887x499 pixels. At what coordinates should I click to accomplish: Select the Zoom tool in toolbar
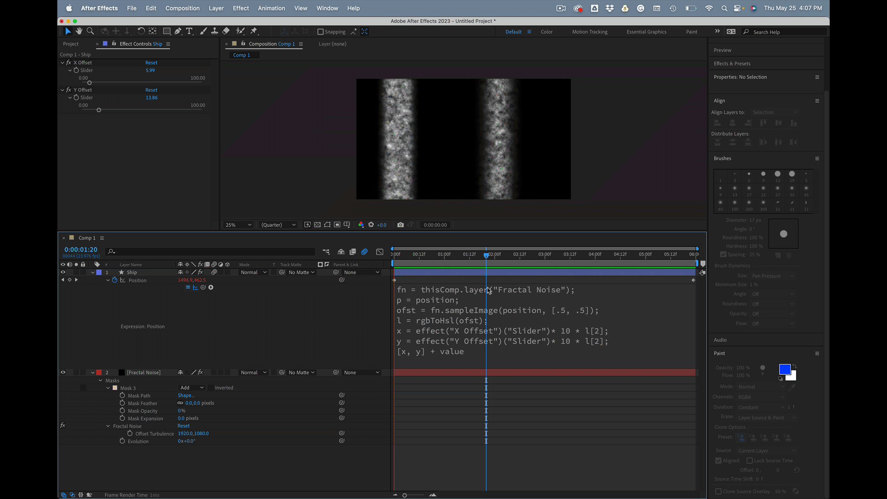click(x=91, y=31)
